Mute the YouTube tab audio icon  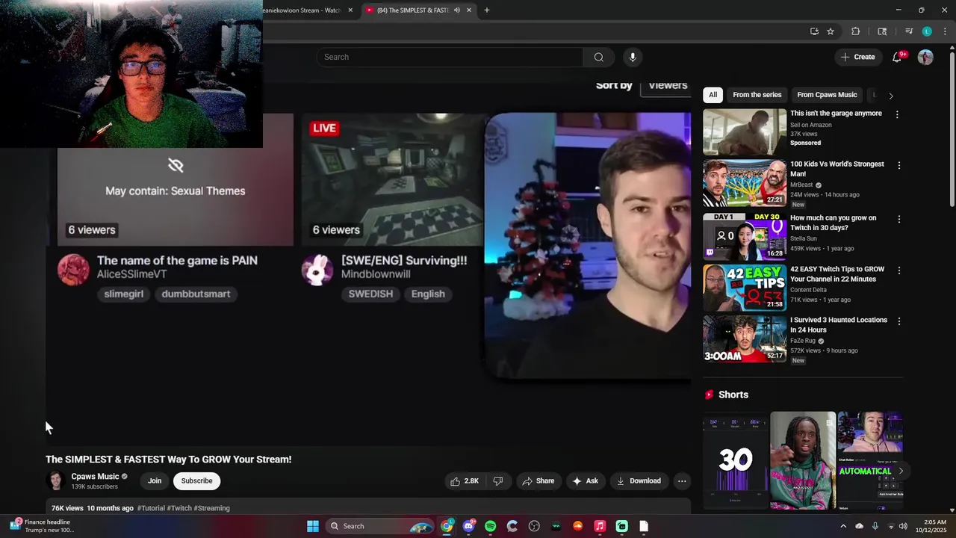pos(456,10)
